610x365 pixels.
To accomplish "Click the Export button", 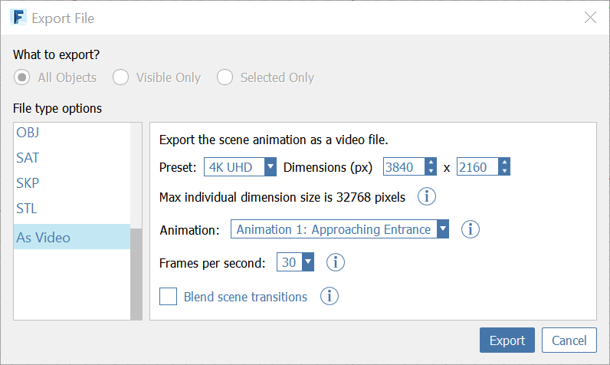I will 507,340.
